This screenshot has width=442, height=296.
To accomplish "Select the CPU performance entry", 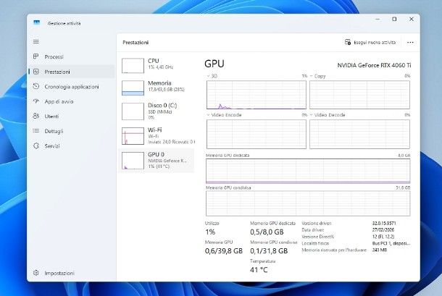I will click(157, 65).
